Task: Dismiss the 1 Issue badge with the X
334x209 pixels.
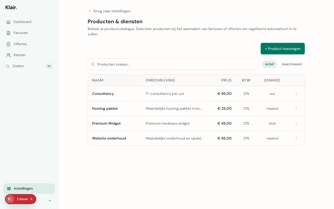Action: coord(31,199)
